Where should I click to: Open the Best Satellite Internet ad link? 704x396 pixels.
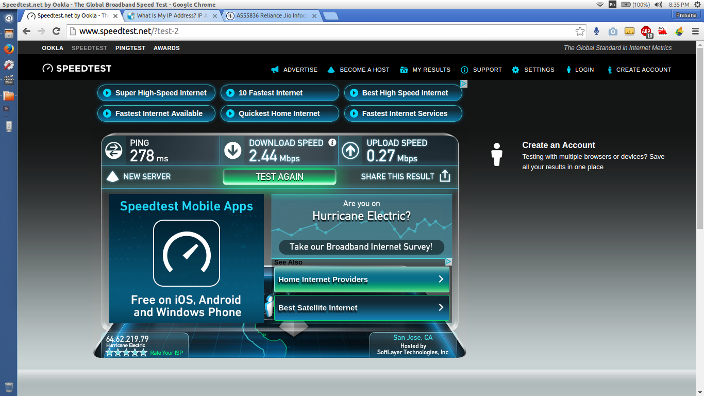pos(361,308)
